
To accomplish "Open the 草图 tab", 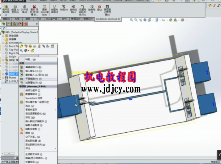I will click(x=28, y=19).
